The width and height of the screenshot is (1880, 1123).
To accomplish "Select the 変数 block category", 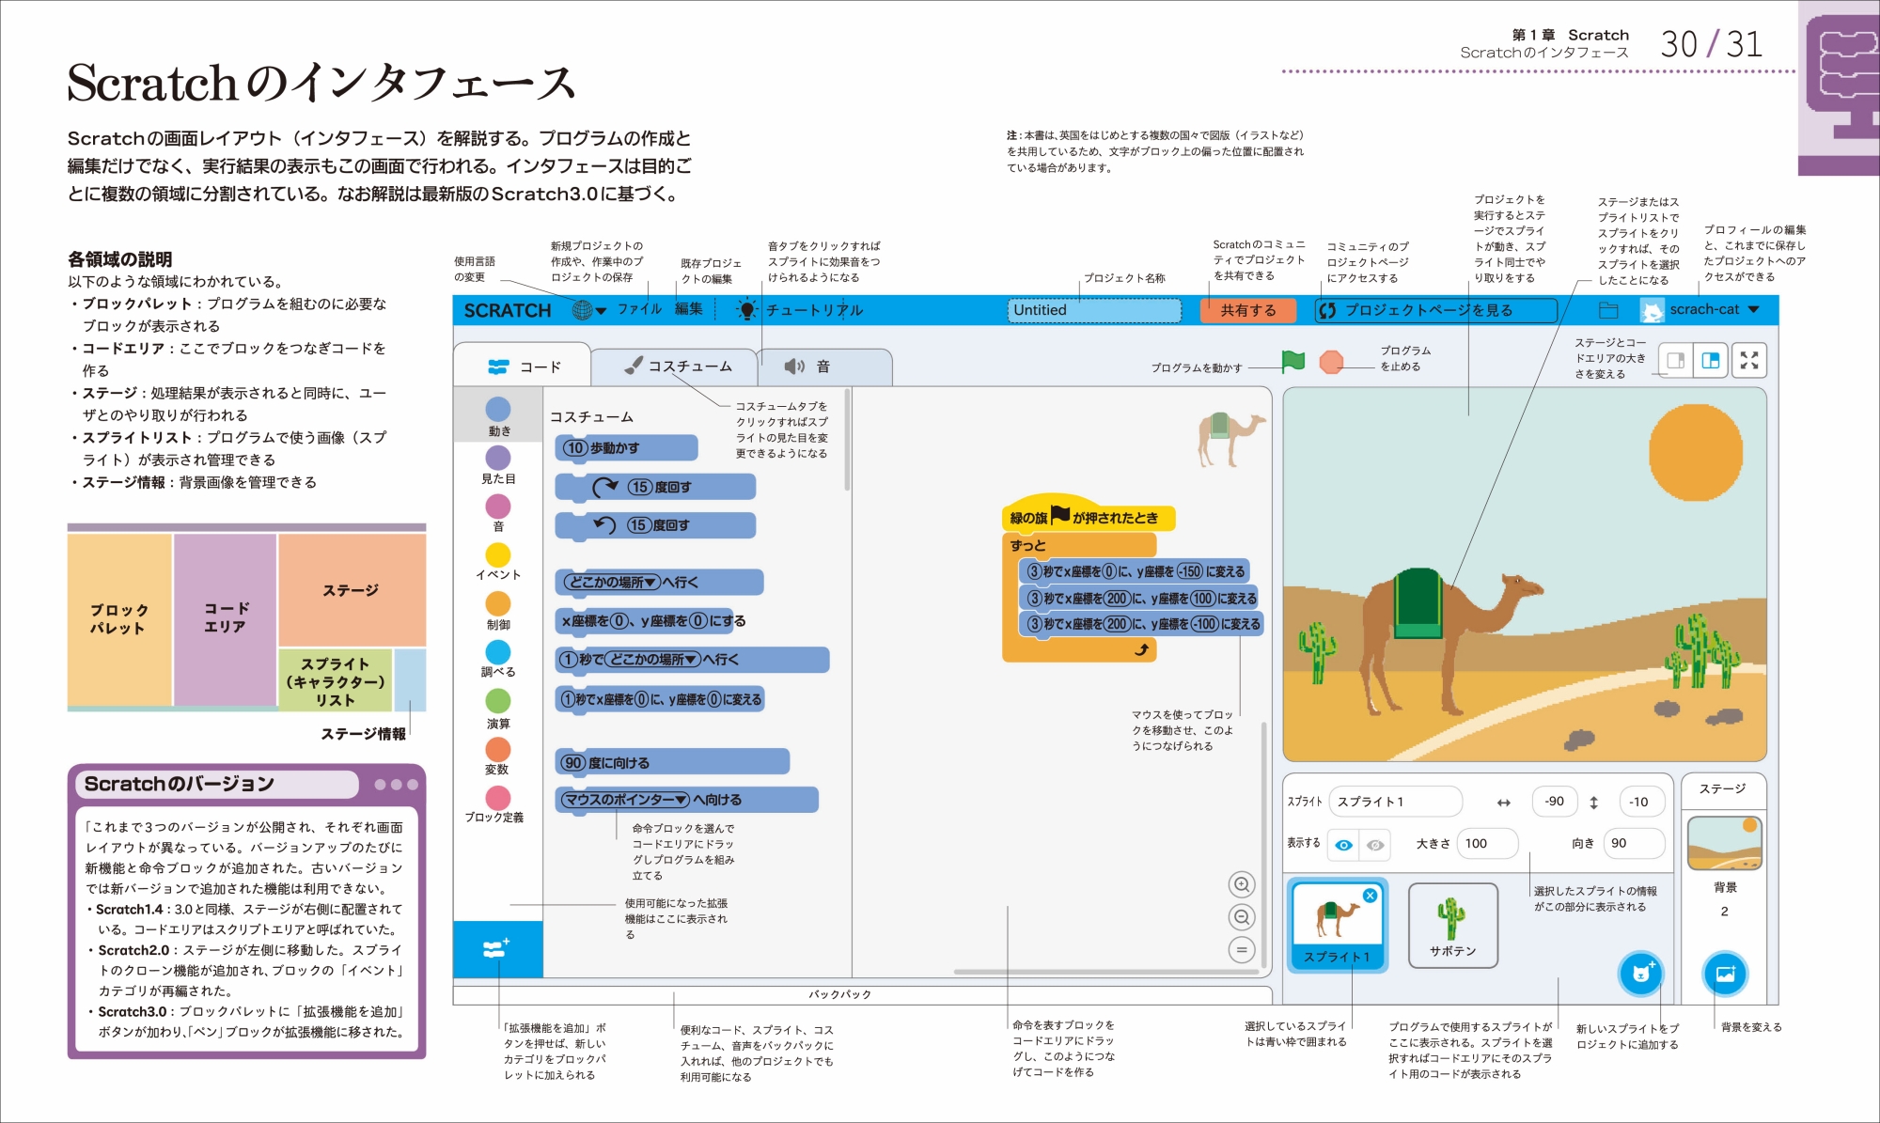I will (498, 757).
